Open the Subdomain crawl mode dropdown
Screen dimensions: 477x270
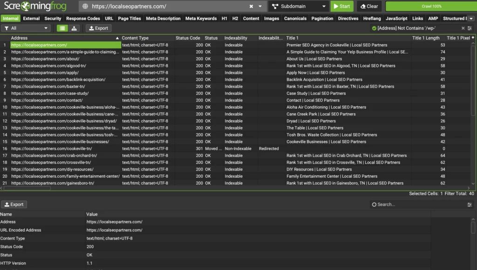click(299, 6)
